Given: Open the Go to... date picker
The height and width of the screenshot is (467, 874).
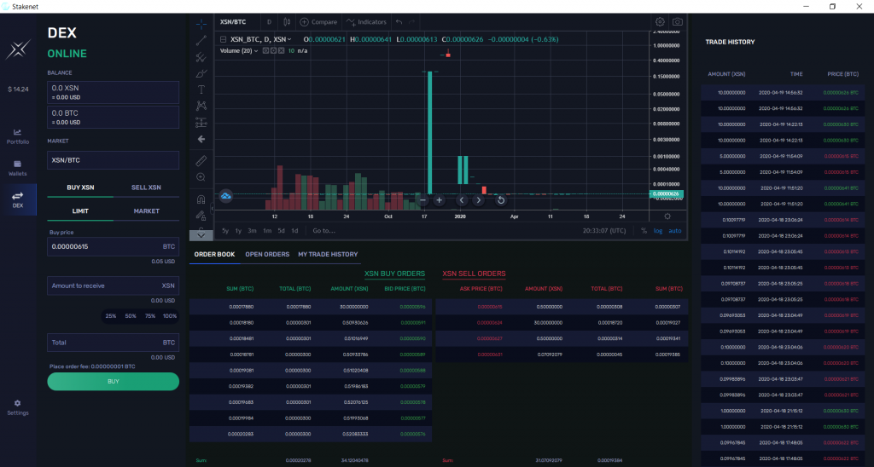Looking at the screenshot, I should (323, 231).
